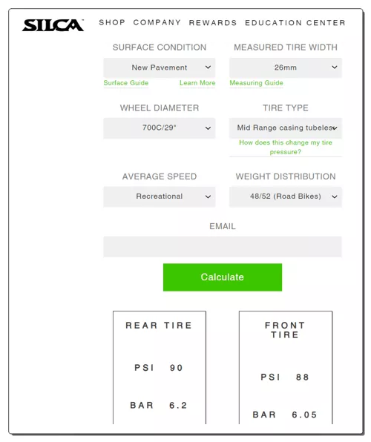The image size is (371, 442).
Task: Click the chevron arrow beside 26mm
Action: pyautogui.click(x=335, y=67)
